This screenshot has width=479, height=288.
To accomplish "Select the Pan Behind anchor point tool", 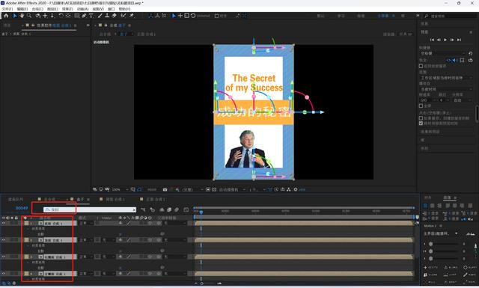I will pyautogui.click(x=68, y=16).
